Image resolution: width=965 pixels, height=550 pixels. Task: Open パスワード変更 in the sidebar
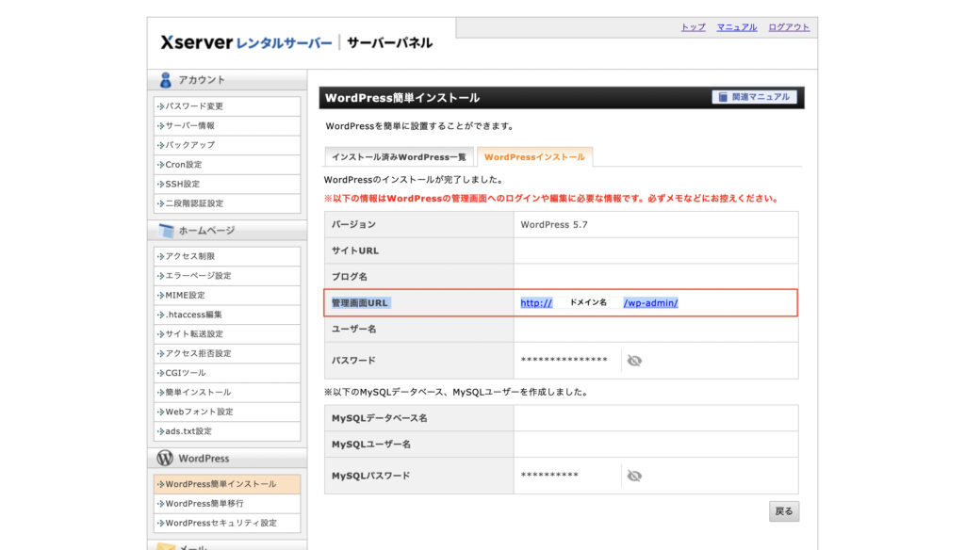point(226,106)
